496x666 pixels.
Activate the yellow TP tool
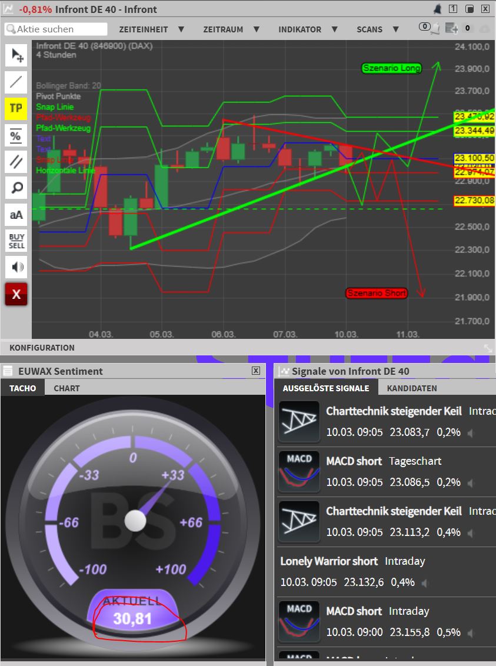coord(16,108)
